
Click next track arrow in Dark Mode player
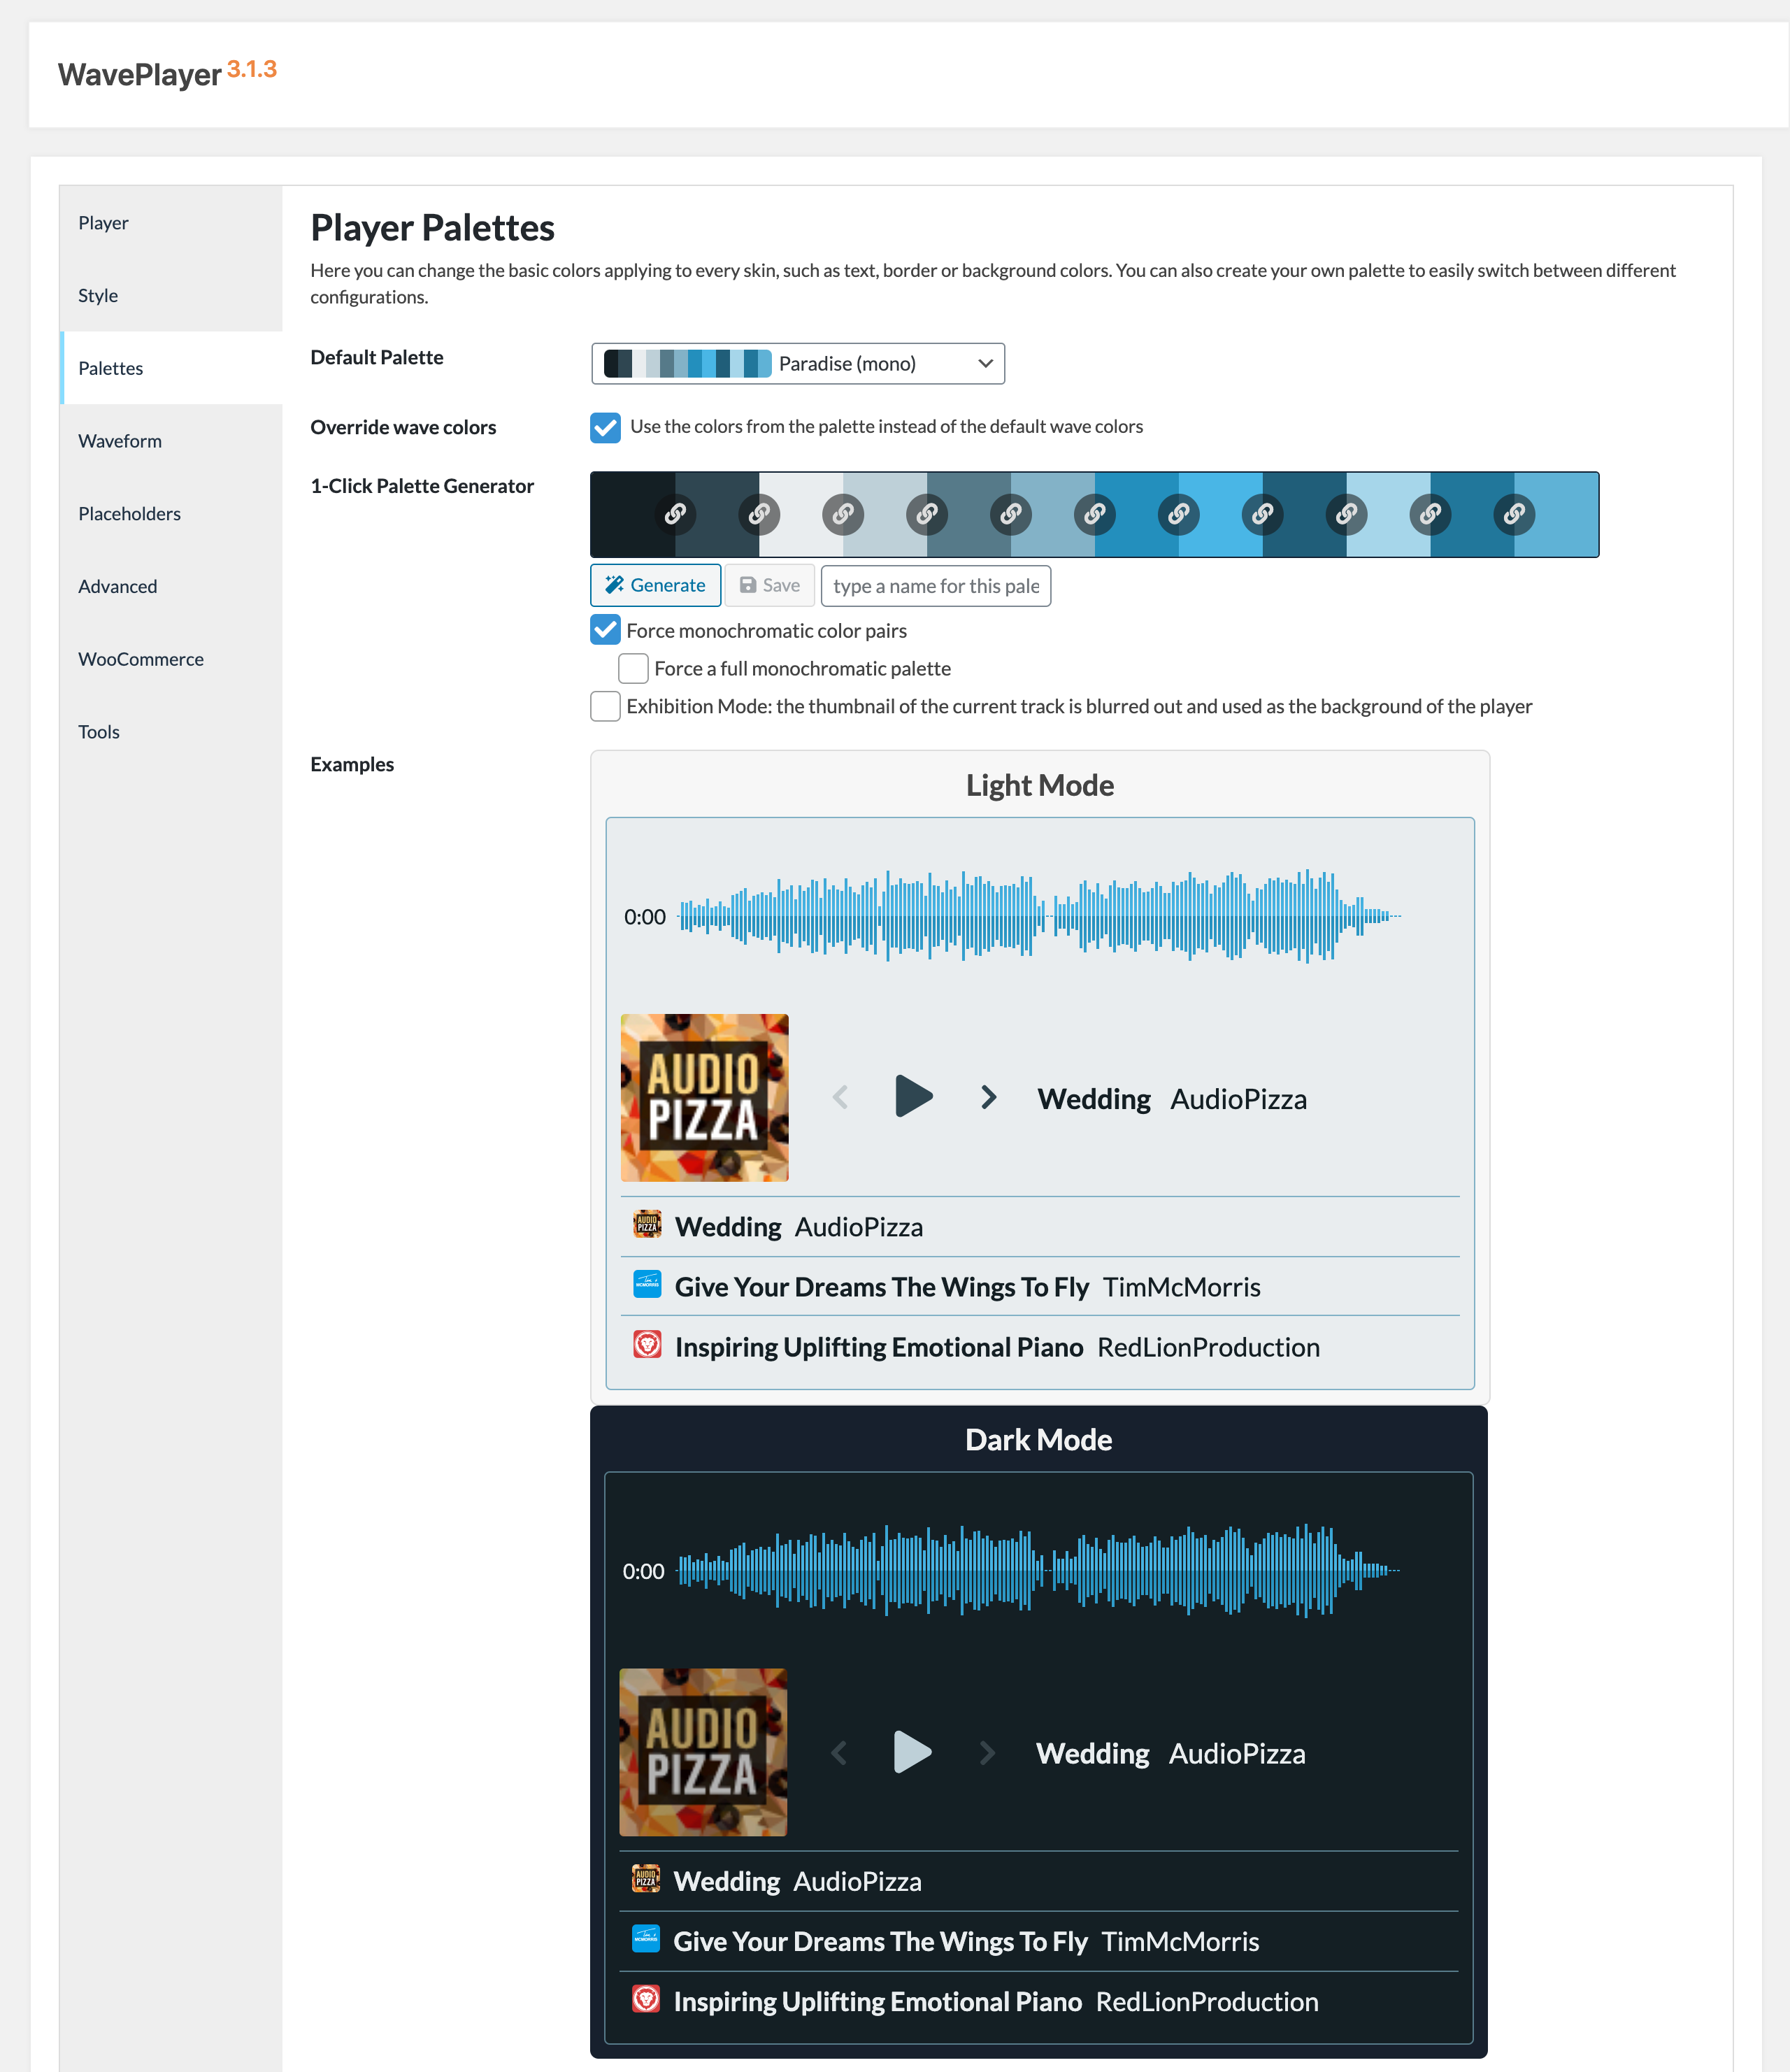click(x=987, y=1752)
